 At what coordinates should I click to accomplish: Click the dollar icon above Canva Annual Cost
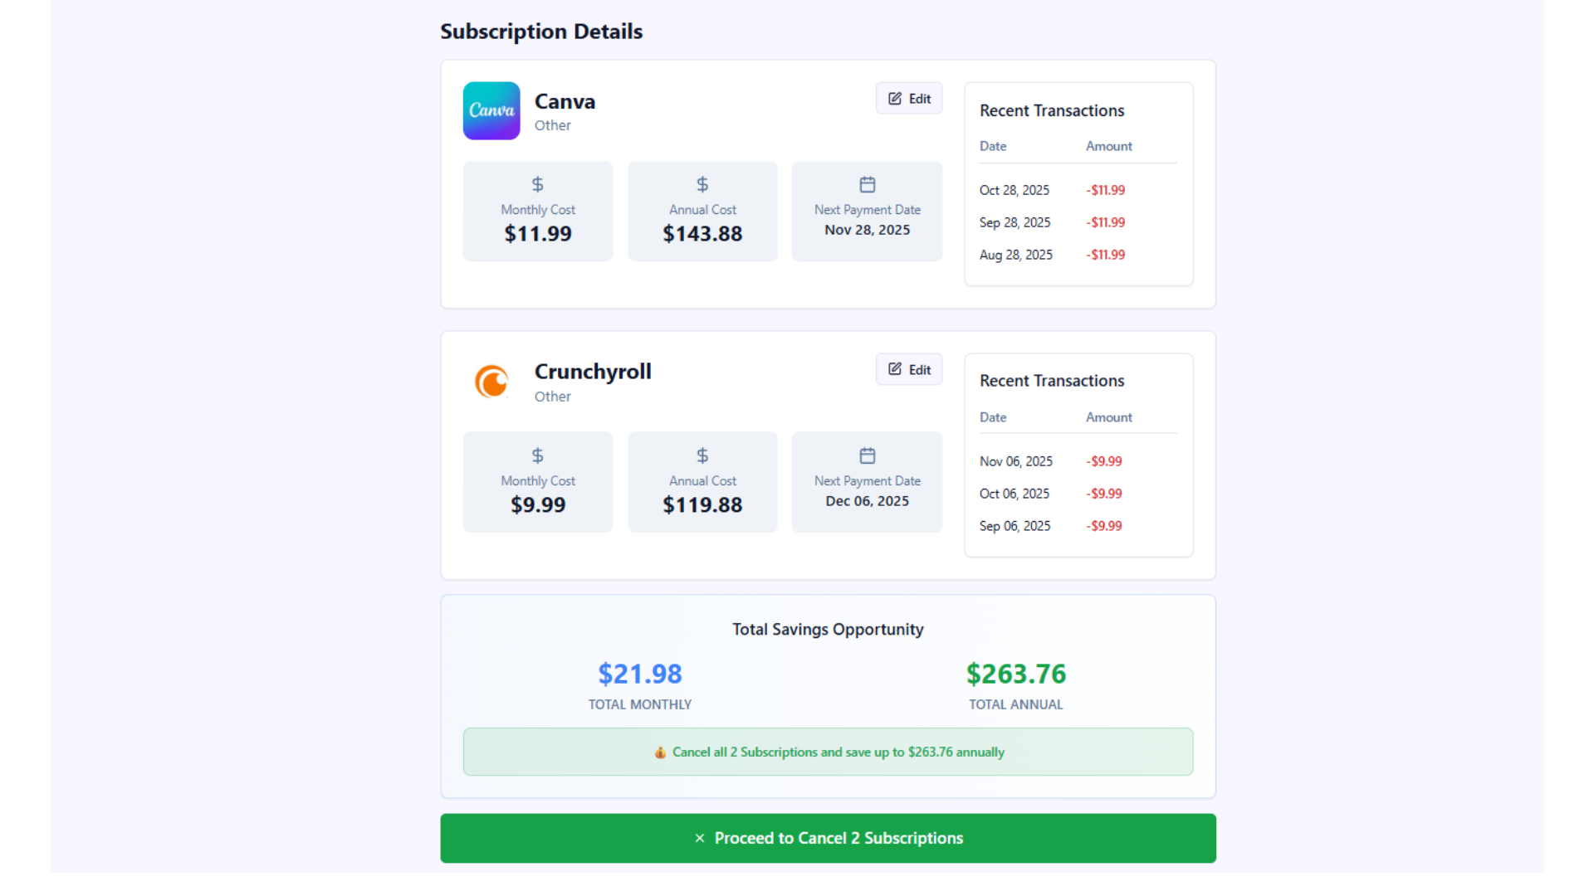[702, 184]
